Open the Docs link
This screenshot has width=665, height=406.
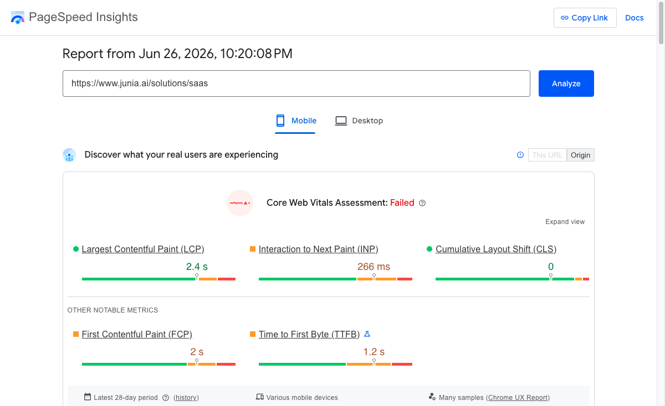pos(634,18)
